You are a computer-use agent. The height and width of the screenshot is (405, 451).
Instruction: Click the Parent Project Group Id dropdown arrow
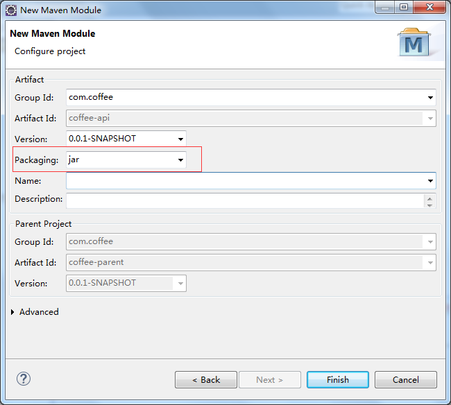[430, 242]
